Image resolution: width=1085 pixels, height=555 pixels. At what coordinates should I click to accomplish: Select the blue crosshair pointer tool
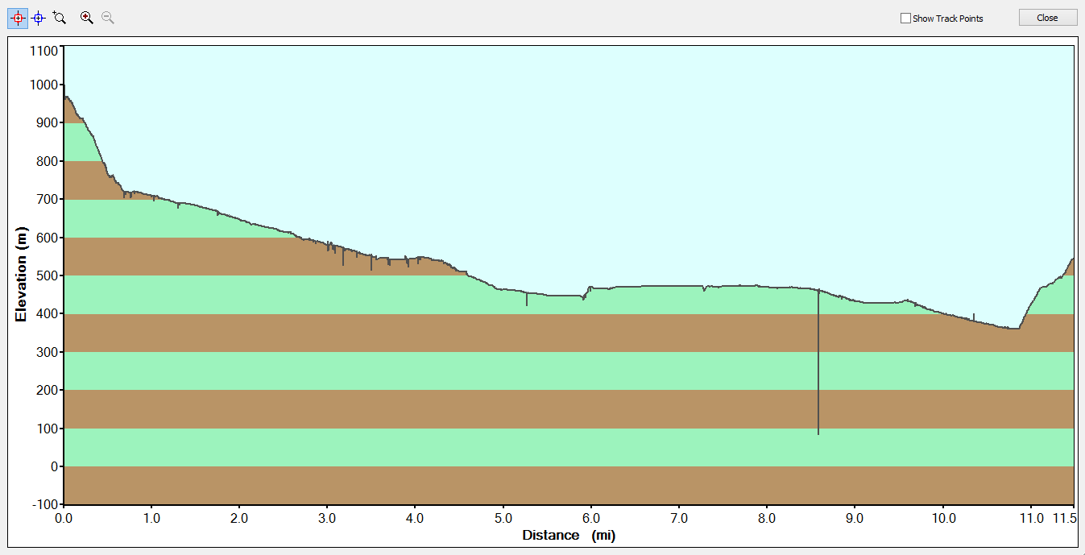coord(38,18)
